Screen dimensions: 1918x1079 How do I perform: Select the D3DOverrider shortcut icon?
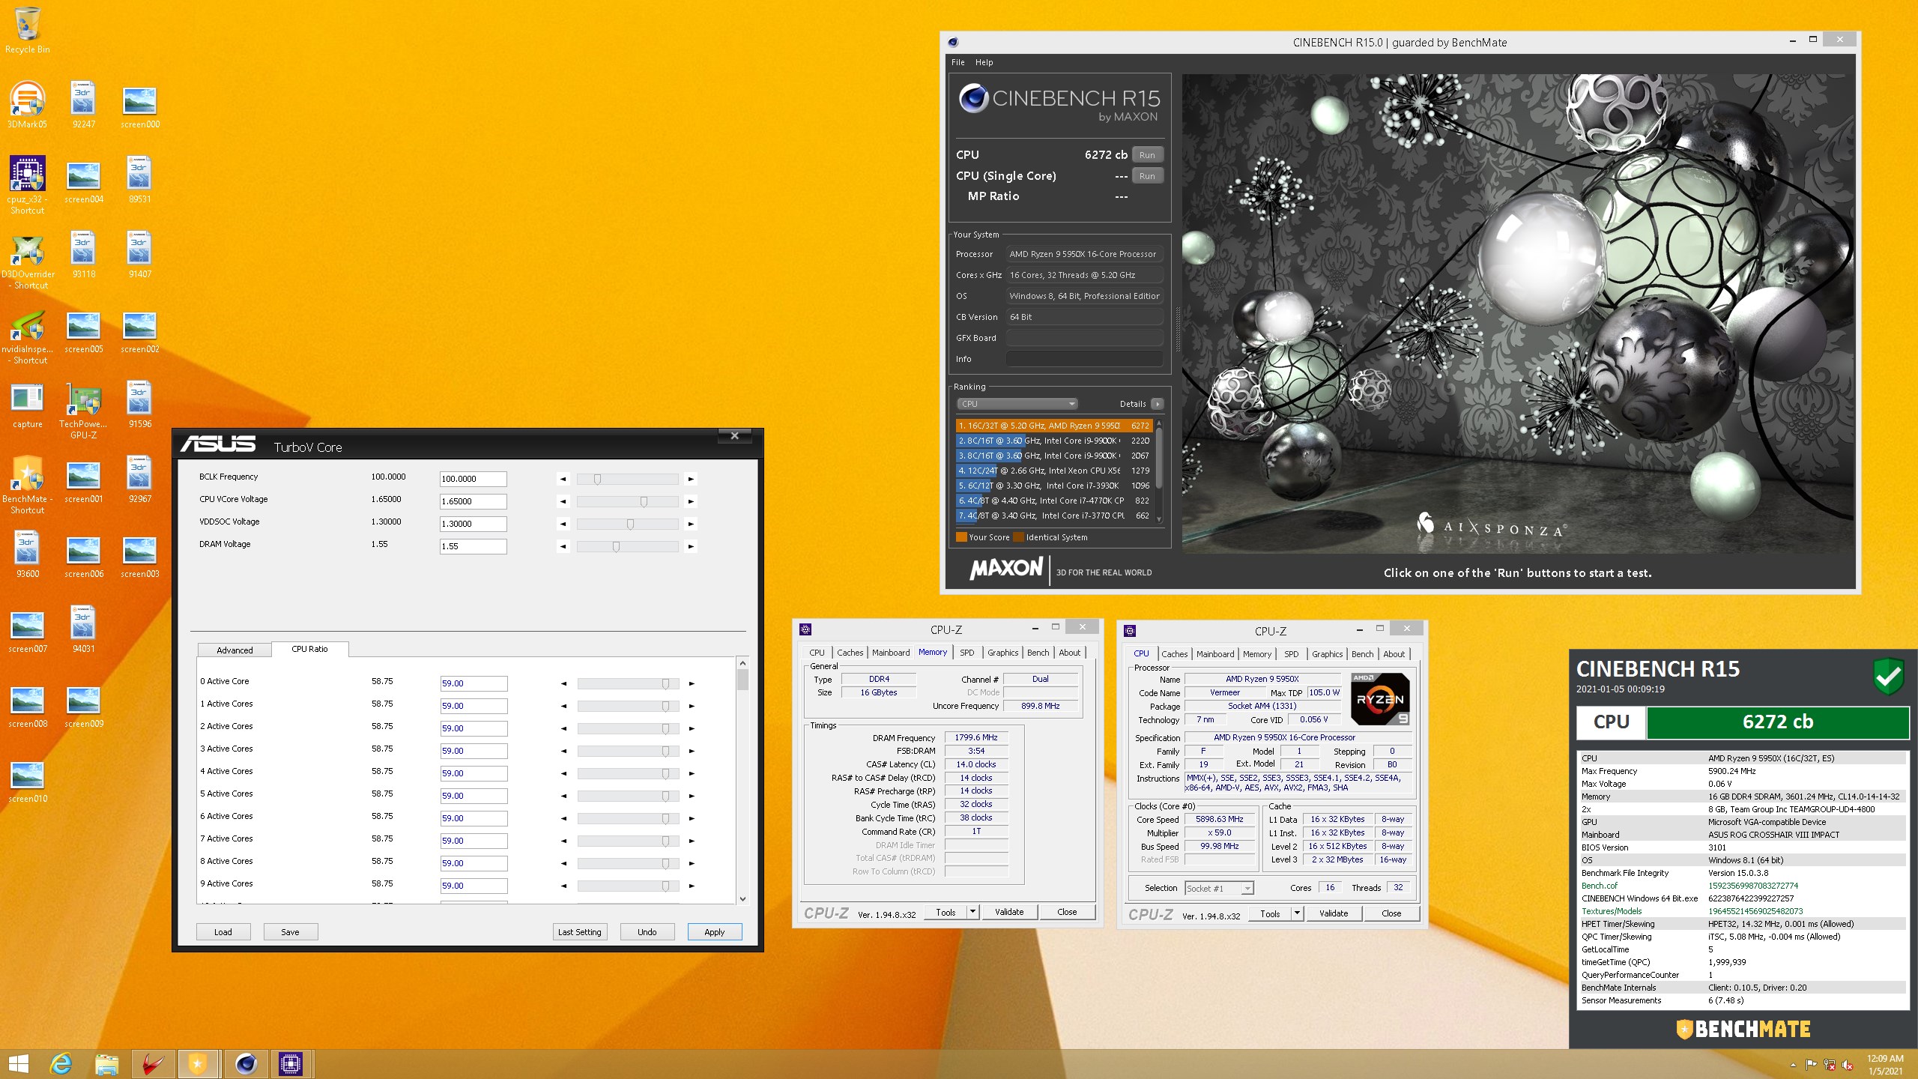(28, 260)
